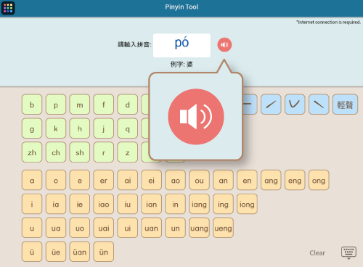Pick final e
Viewport: 363px width, 267px height.
[x=80, y=180]
